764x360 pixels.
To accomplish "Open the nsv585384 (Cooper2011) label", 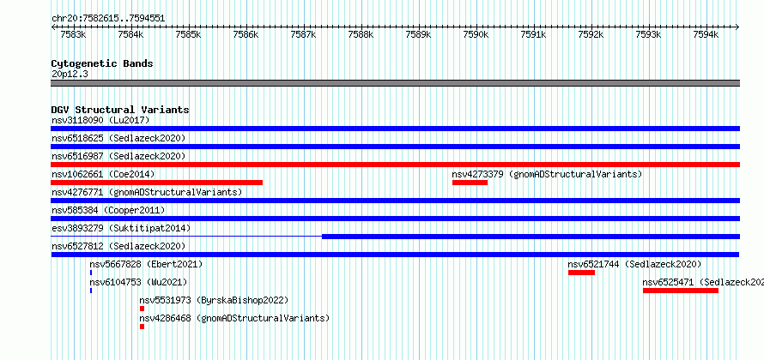I will 108,210.
